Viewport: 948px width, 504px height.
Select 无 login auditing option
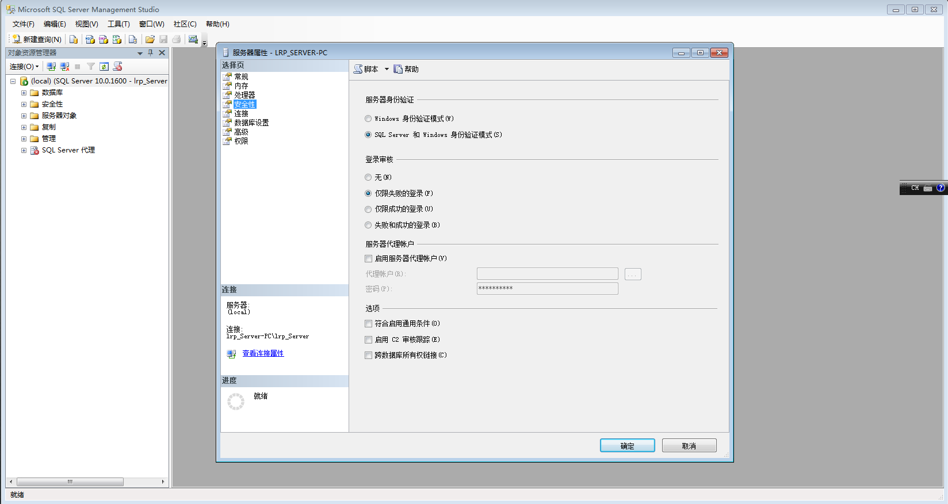click(x=368, y=178)
